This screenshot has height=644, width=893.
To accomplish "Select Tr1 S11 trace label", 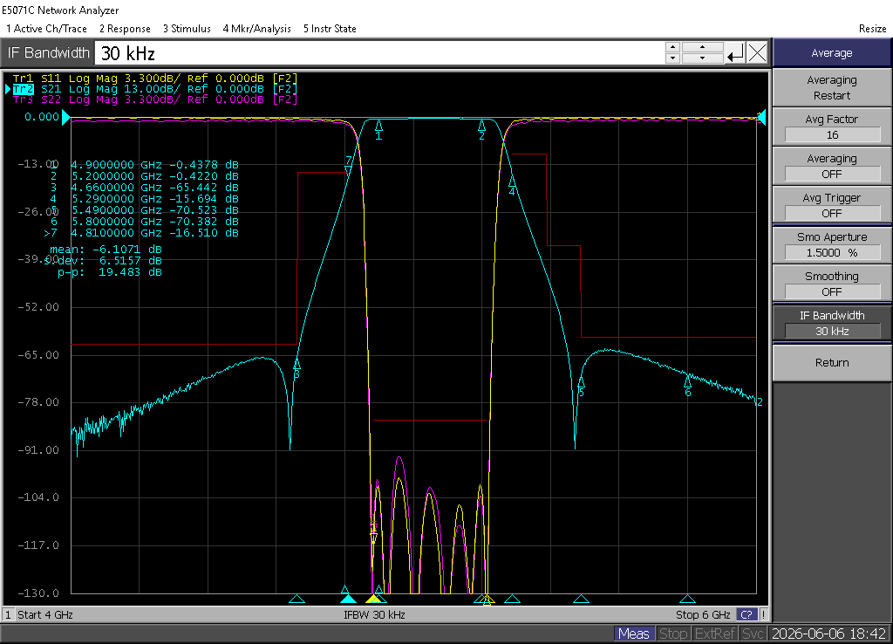I will coord(154,78).
